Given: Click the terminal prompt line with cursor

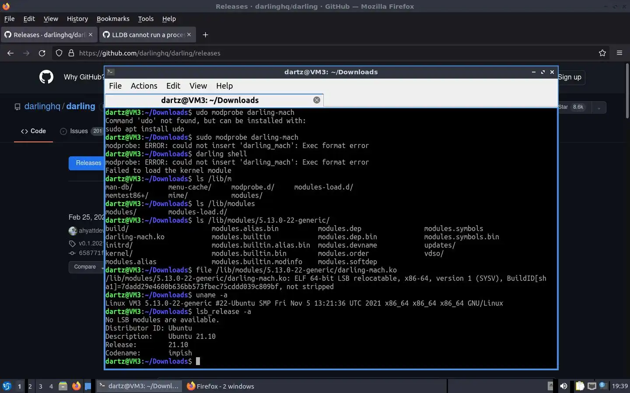Looking at the screenshot, I should point(153,361).
